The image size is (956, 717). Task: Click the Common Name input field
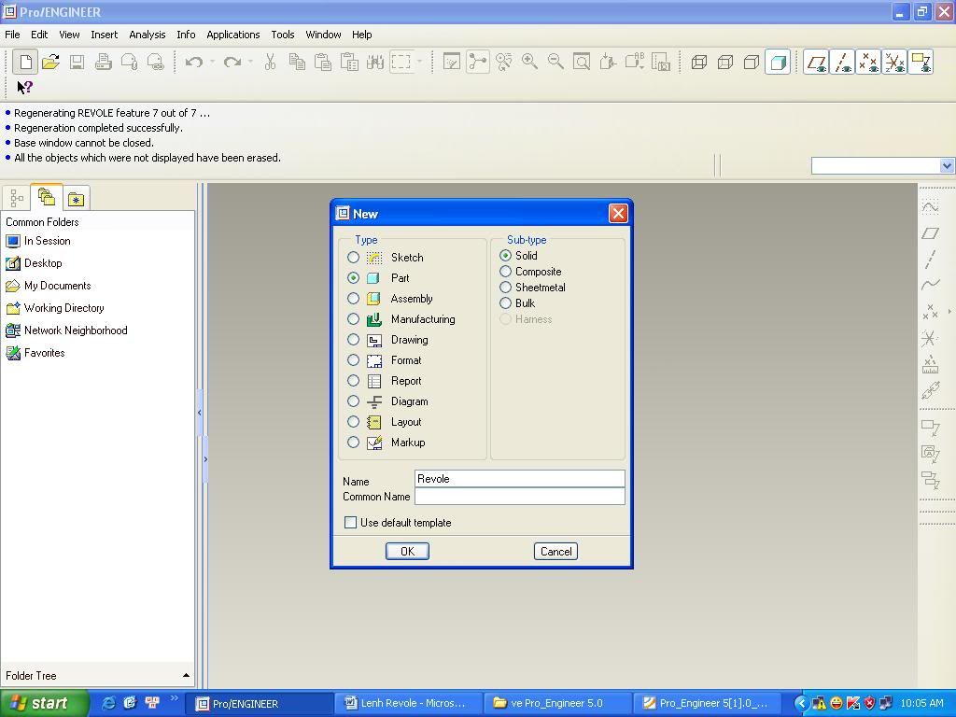pos(519,497)
